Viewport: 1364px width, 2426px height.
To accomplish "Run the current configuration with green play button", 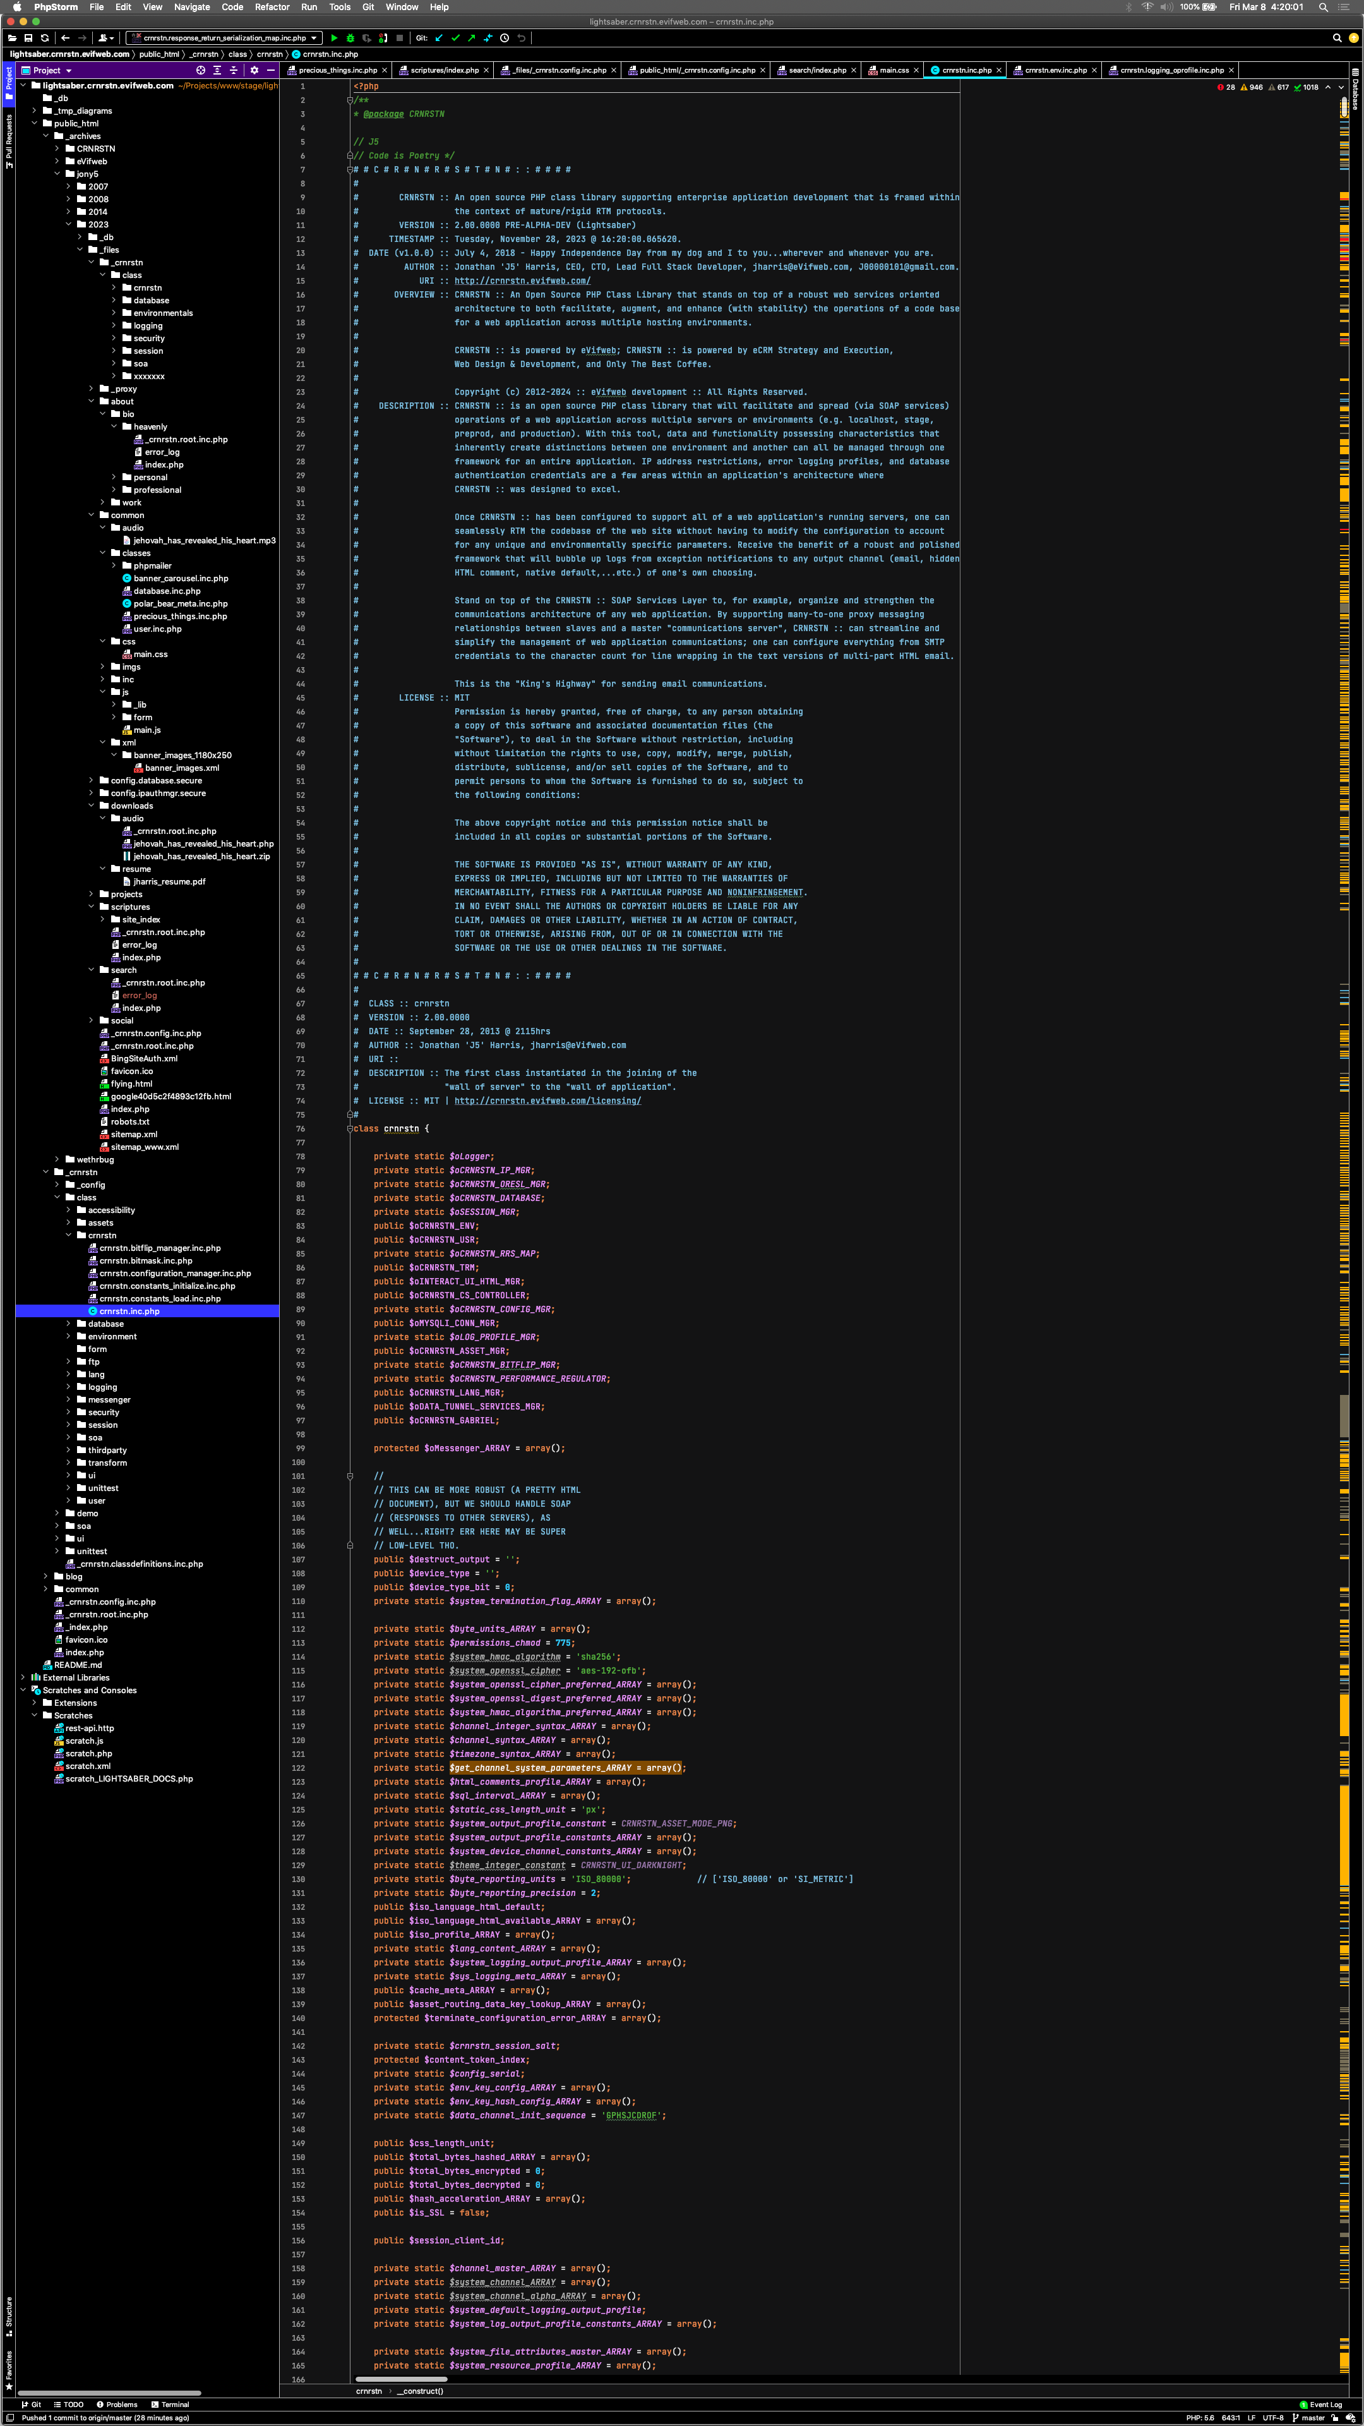I will (x=334, y=39).
